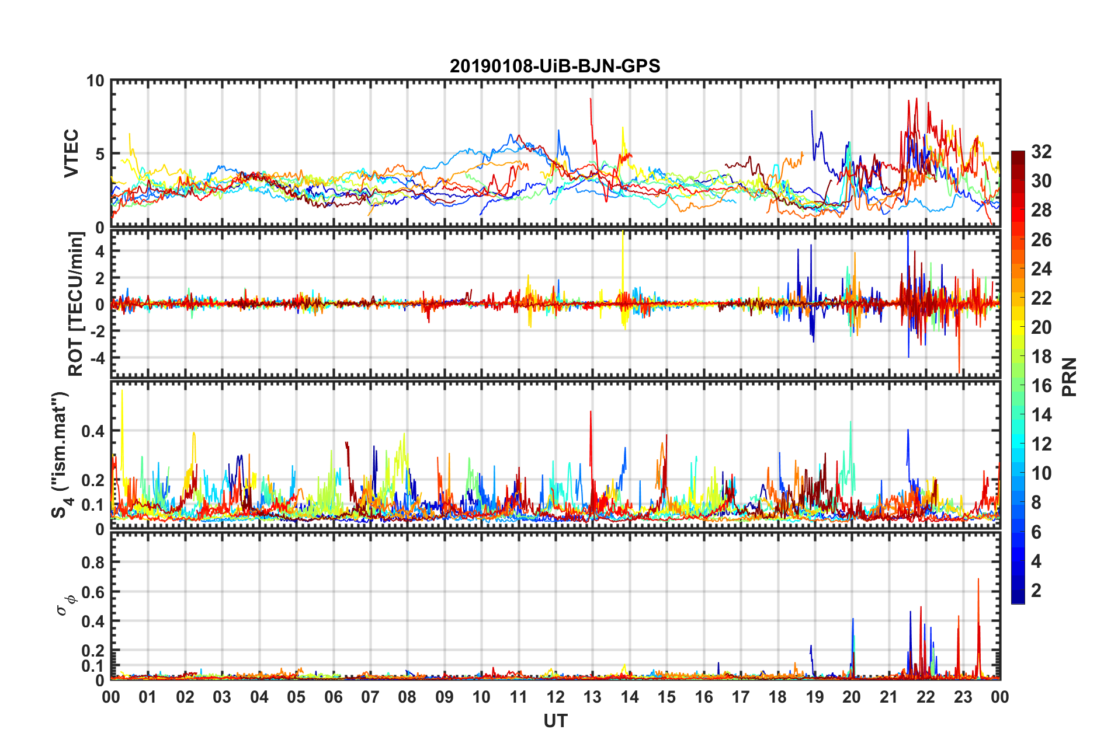Click the S4 ("ism.mat") axis label

point(60,455)
